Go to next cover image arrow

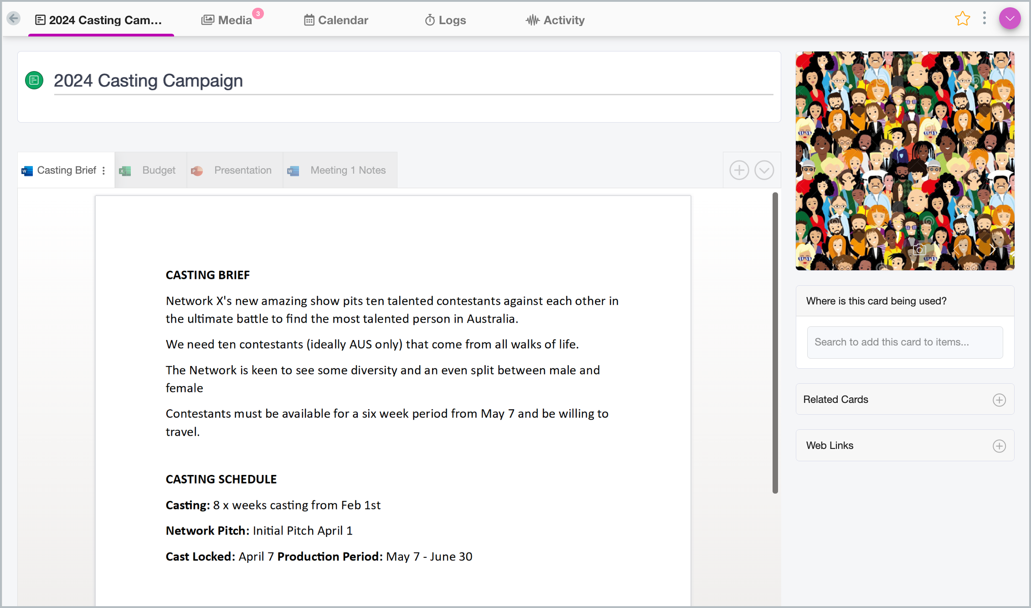coord(992,249)
